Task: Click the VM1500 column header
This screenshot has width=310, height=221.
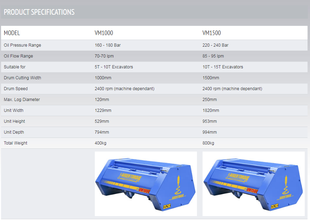Action: coord(212,33)
